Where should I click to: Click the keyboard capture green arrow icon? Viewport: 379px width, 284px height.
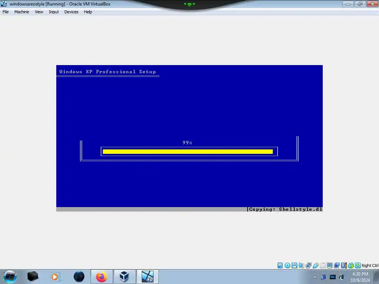point(358,266)
